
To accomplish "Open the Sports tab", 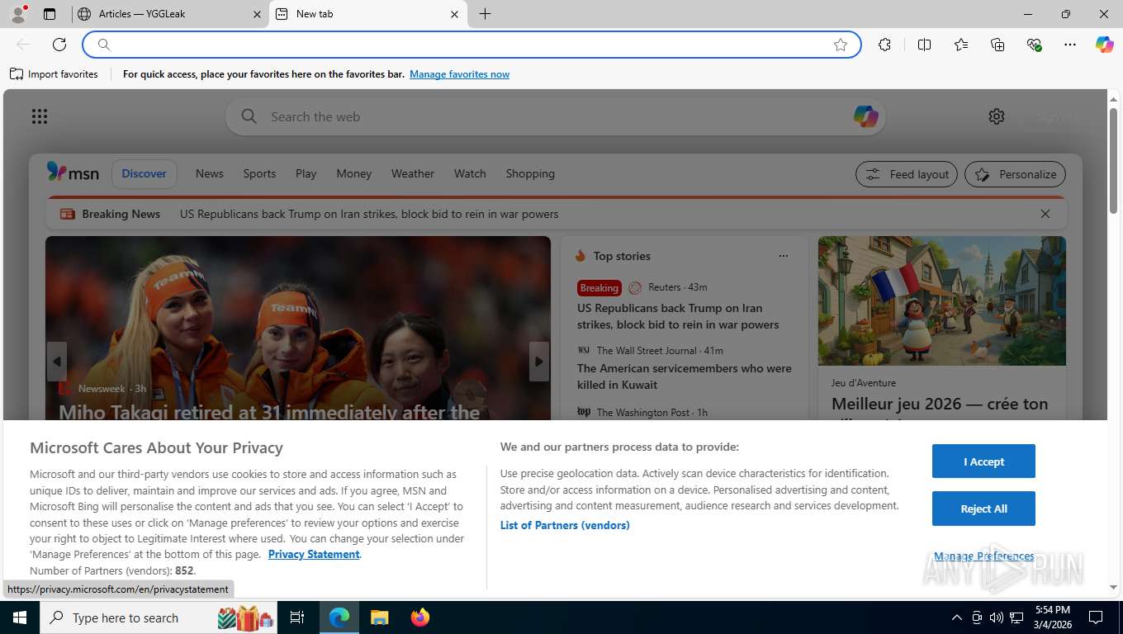I will pos(259,173).
